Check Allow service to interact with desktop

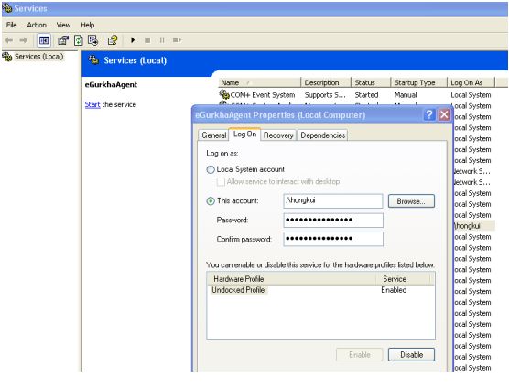221,182
